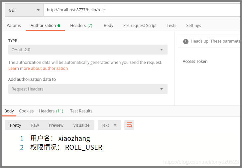Open the Settings tab
Screen dimensions: 242x168
pos(193,26)
